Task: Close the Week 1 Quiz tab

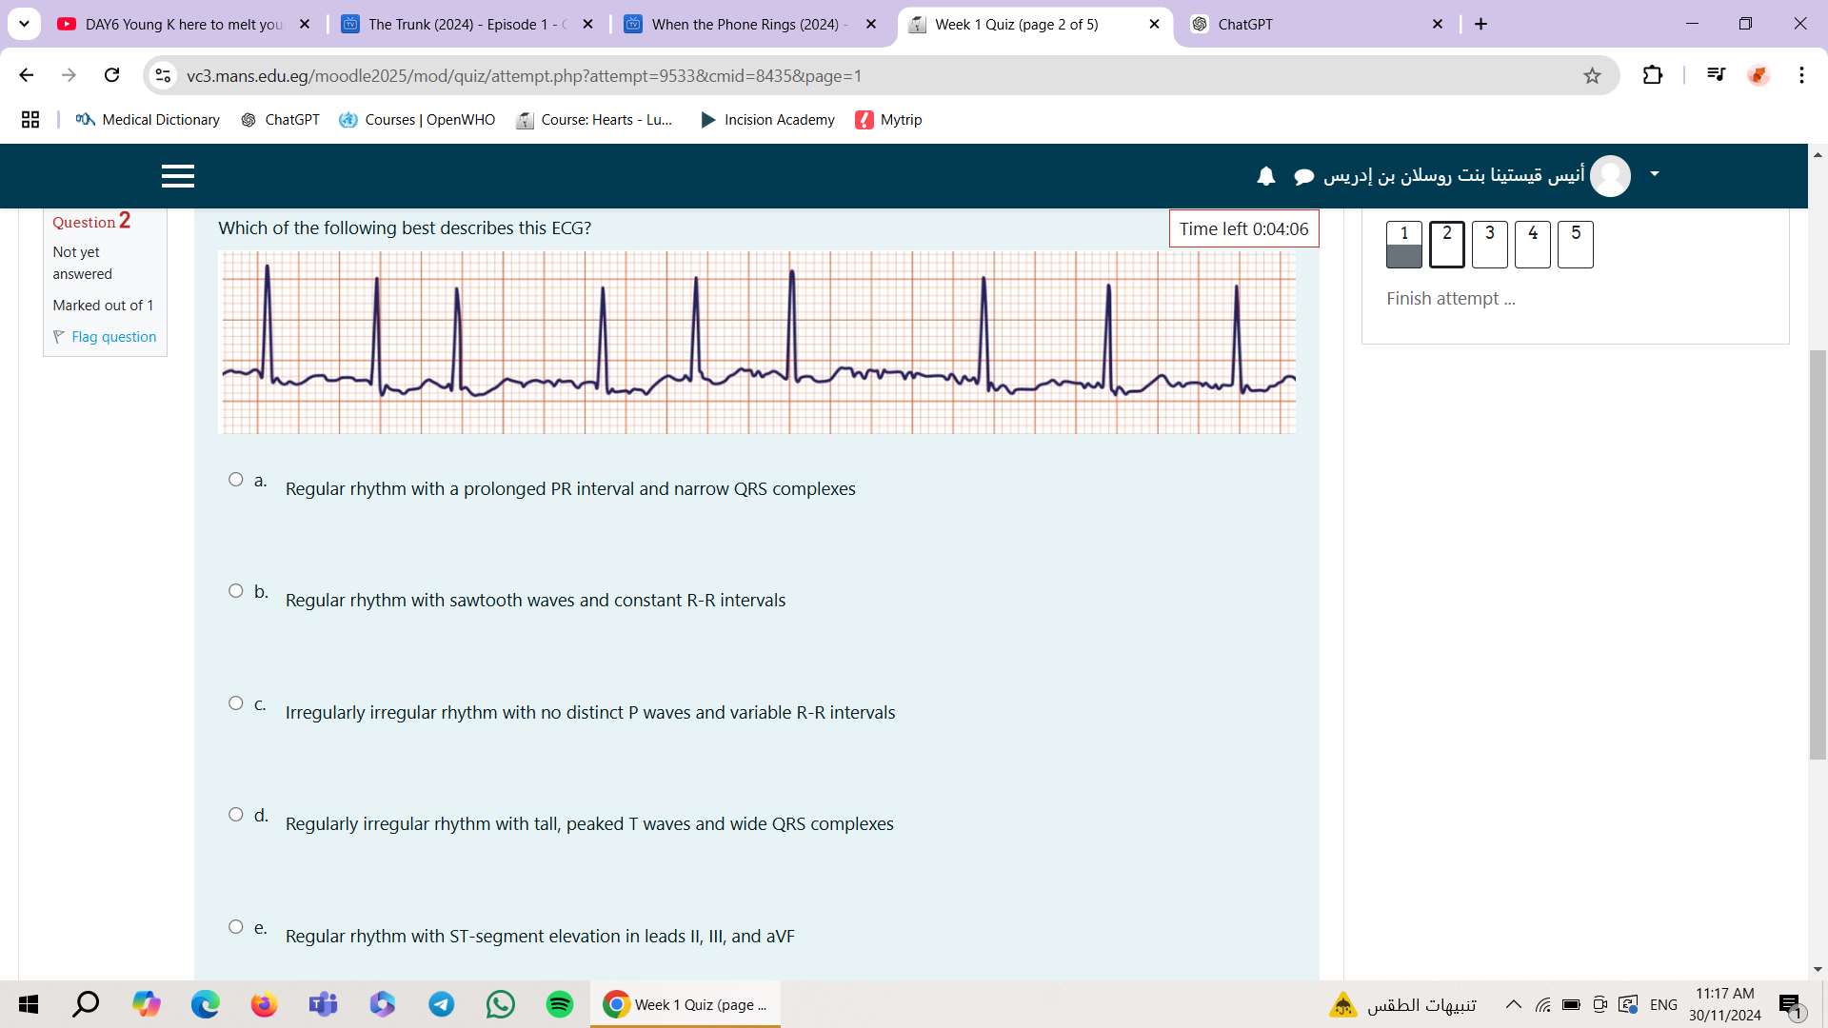Action: click(x=1155, y=25)
